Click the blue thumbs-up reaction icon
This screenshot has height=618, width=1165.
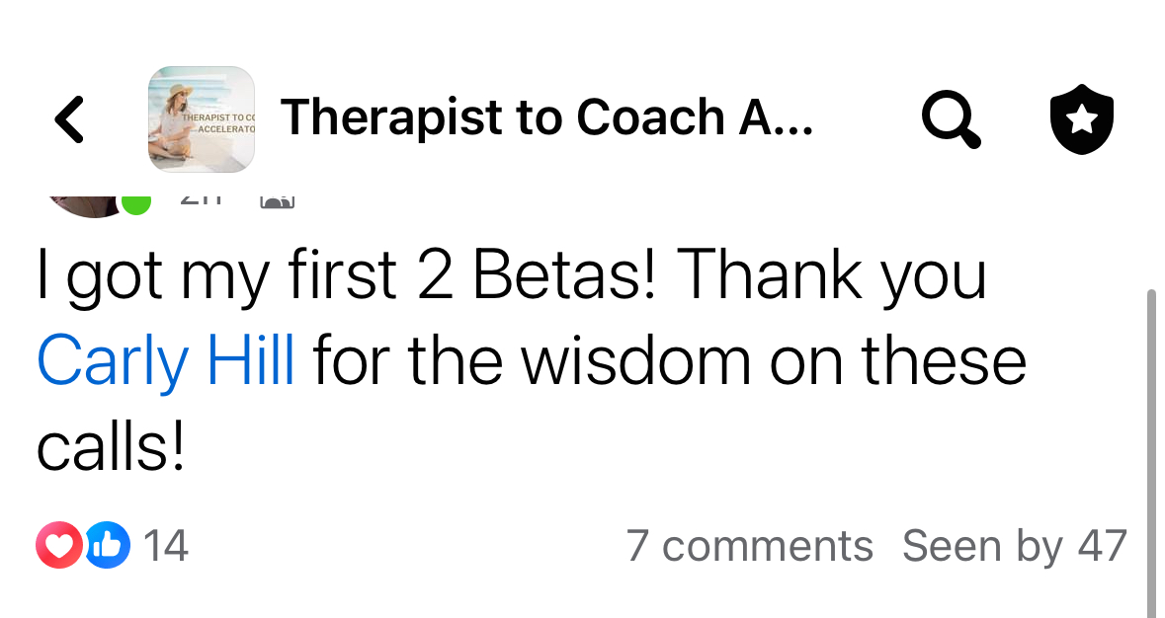tap(107, 545)
